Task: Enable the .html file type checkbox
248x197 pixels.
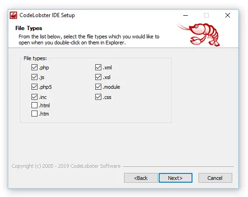Action: (34, 105)
